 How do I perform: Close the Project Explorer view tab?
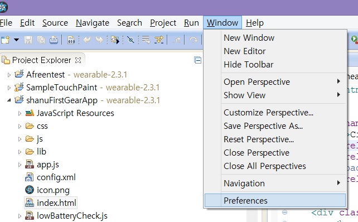78,60
